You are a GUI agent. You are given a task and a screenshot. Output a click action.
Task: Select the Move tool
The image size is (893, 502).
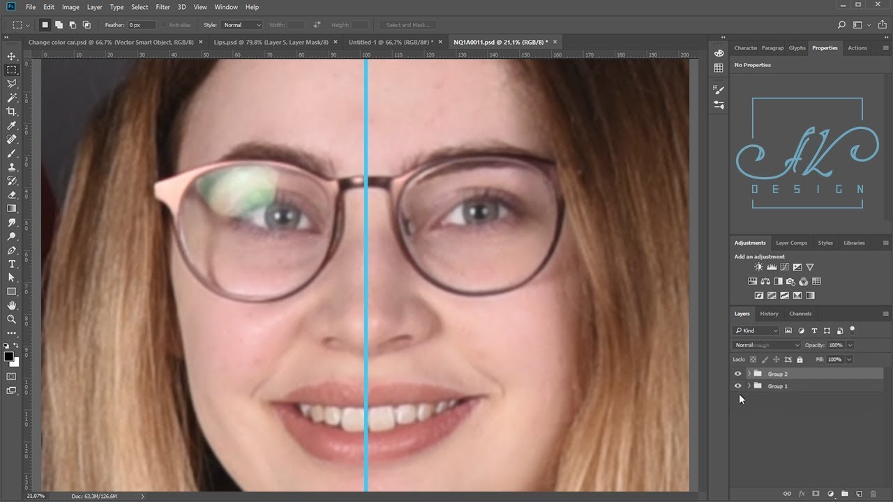click(x=11, y=56)
